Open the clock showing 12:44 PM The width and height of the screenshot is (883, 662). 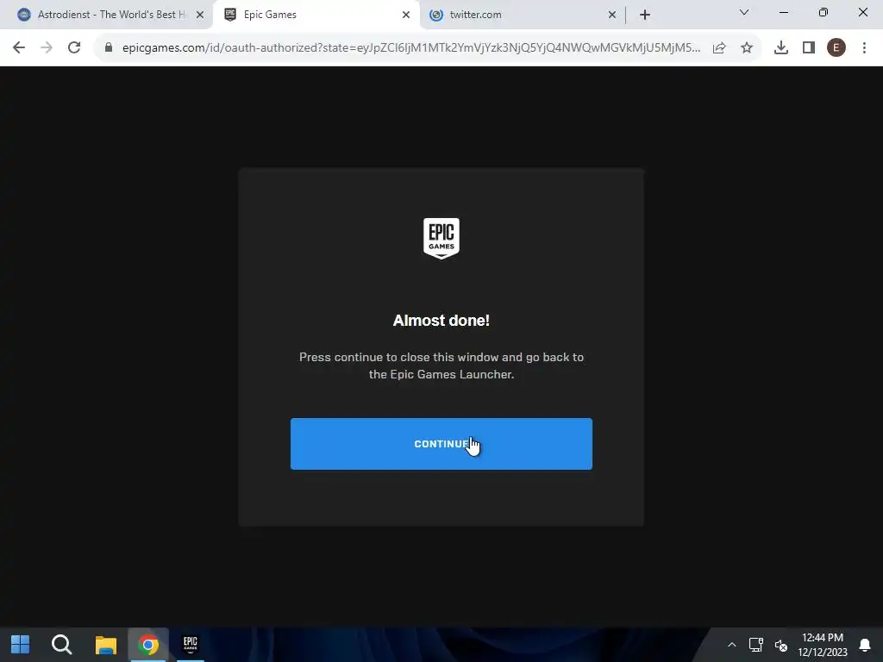coord(822,645)
